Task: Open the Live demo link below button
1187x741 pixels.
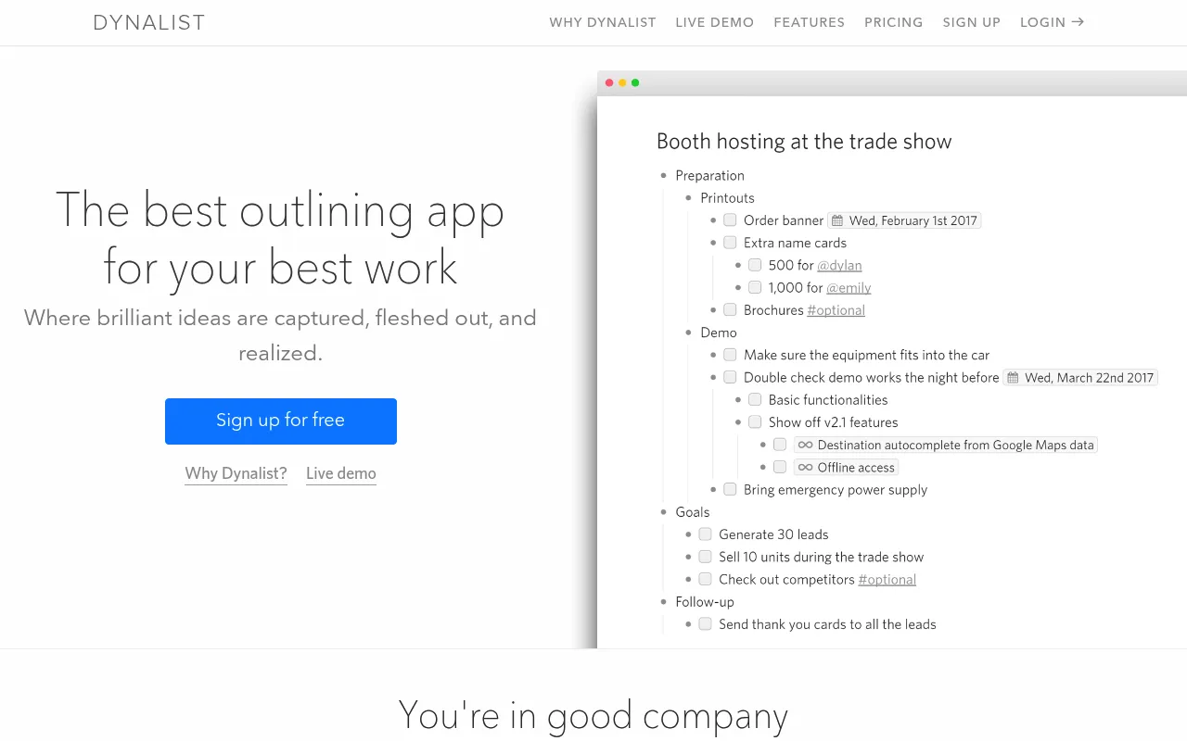Action: pos(341,473)
